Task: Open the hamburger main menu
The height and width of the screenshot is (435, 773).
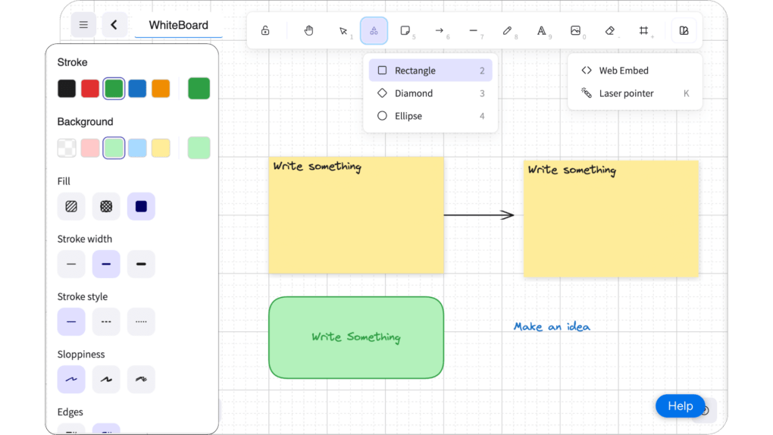Action: tap(83, 25)
